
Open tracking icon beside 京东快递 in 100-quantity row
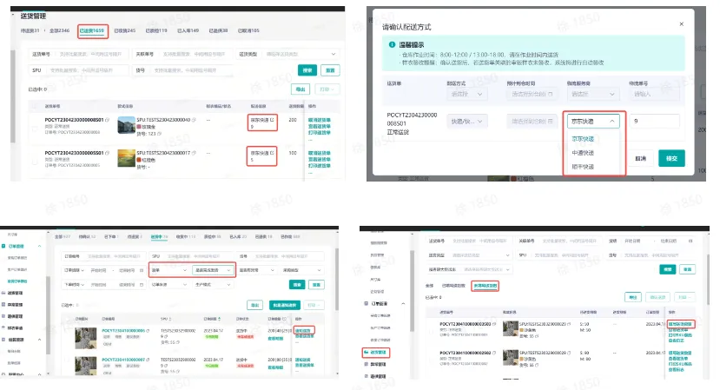(x=272, y=153)
